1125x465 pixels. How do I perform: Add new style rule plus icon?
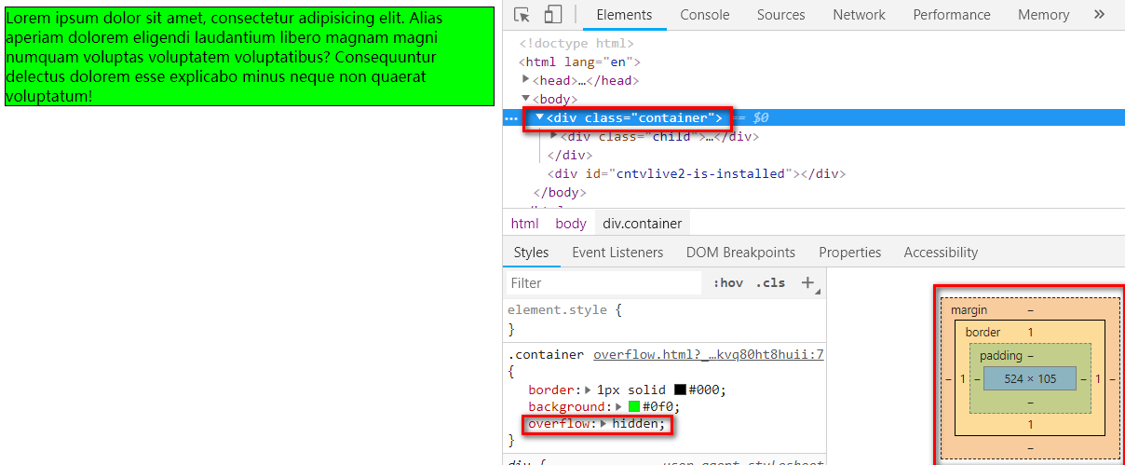(x=807, y=282)
